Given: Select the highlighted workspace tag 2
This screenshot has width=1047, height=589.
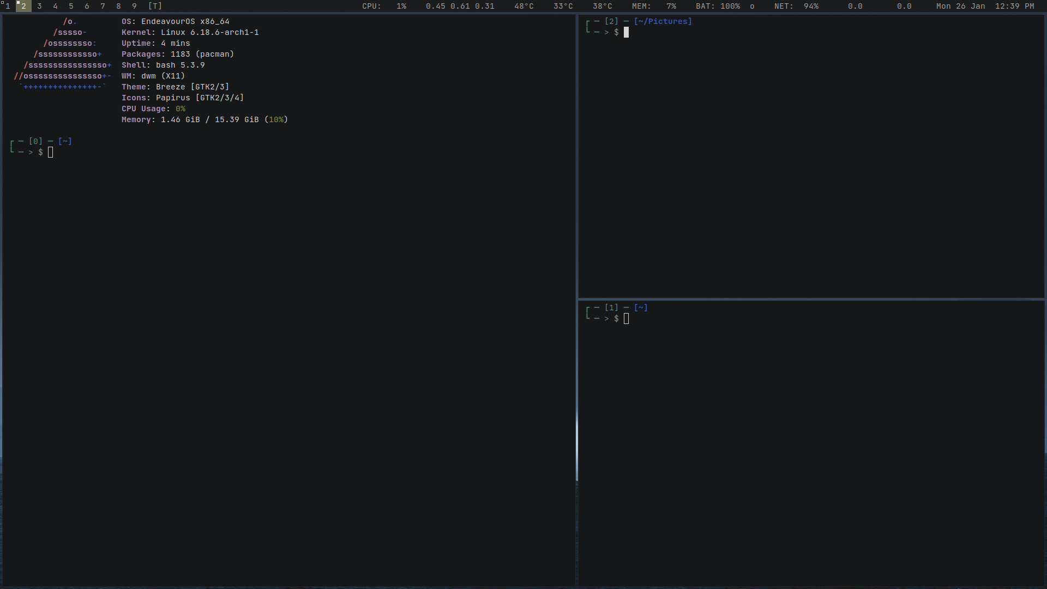Looking at the screenshot, I should point(23,6).
